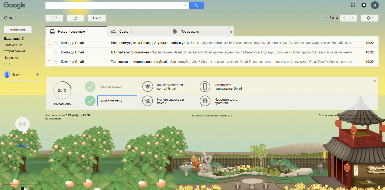Click the refresh inbox button
Screen dimensions: 385x190
tap(75, 18)
